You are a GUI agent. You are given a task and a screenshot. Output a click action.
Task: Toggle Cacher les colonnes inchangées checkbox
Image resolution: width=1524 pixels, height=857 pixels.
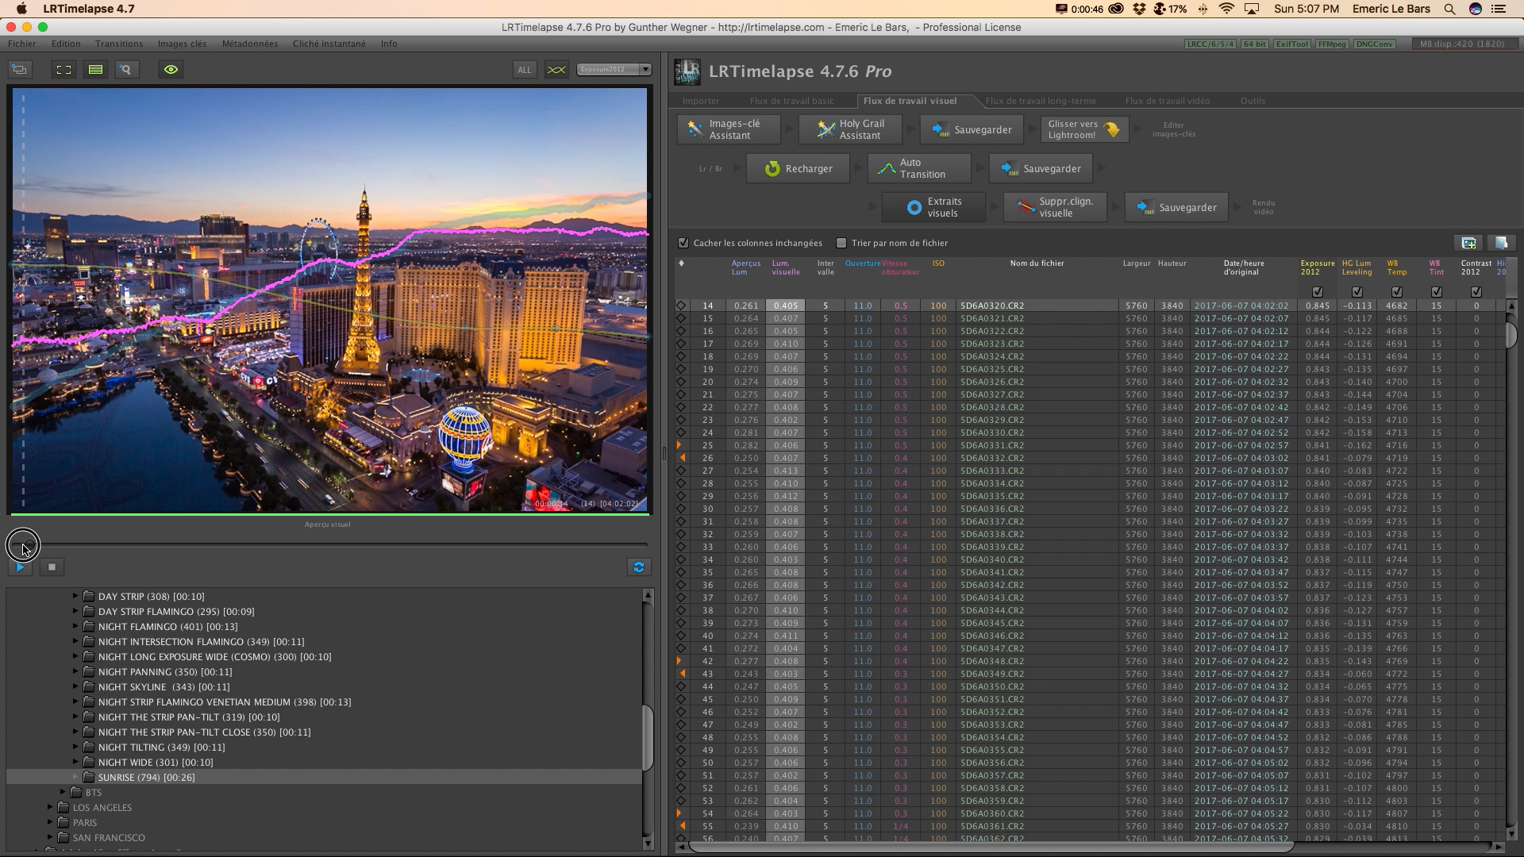pyautogui.click(x=683, y=243)
